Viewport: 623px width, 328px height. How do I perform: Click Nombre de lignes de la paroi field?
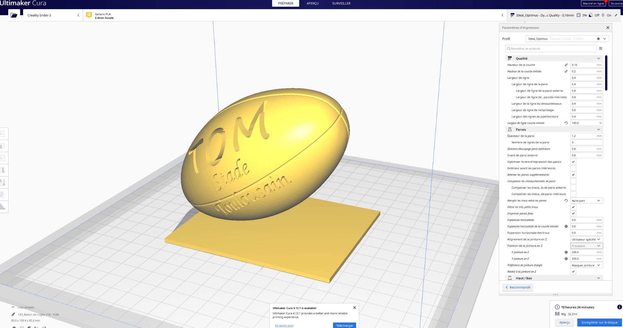tap(586, 142)
